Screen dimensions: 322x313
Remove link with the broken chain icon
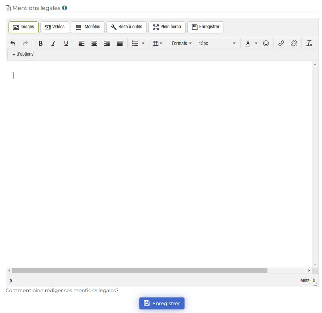pos(294,43)
